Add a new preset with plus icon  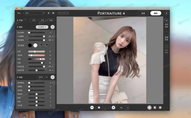[x=48, y=13]
